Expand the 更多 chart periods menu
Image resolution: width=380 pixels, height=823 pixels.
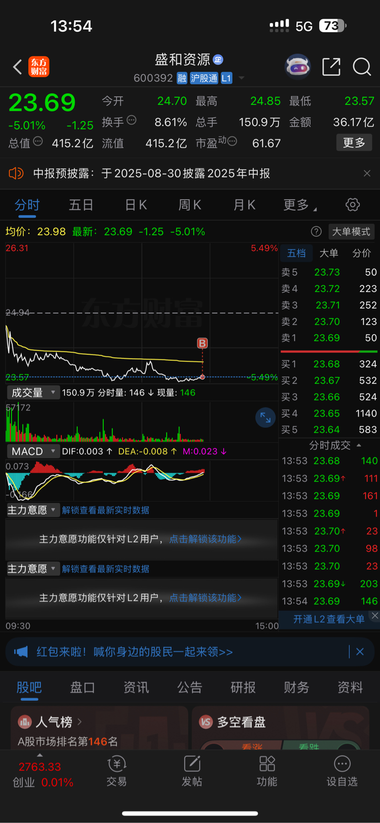coord(300,205)
